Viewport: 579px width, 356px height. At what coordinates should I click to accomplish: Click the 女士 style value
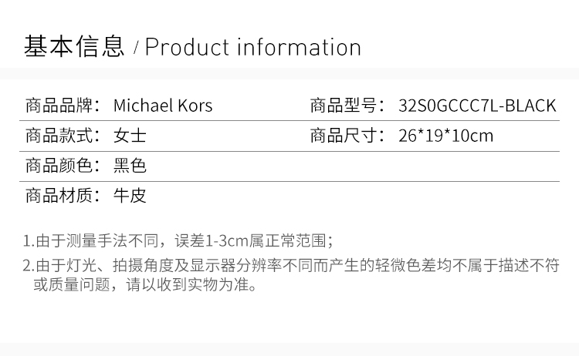pos(130,136)
